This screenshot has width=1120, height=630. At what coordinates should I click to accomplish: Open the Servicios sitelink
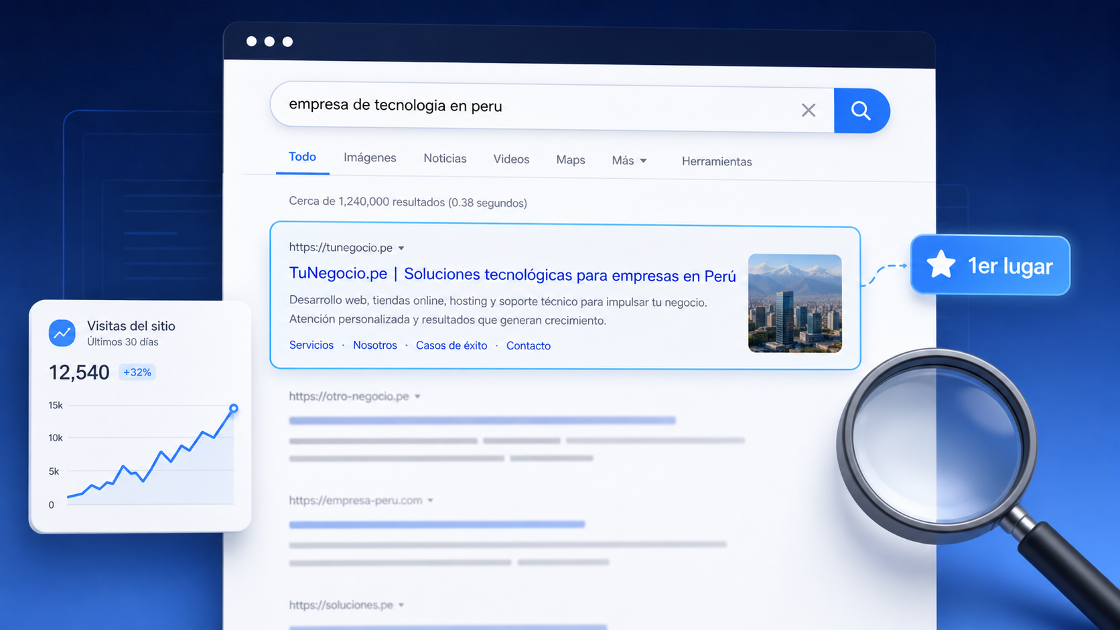[311, 345]
